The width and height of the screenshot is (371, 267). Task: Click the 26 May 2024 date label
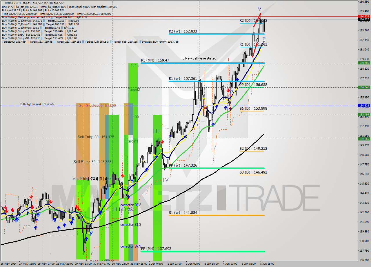(8, 264)
